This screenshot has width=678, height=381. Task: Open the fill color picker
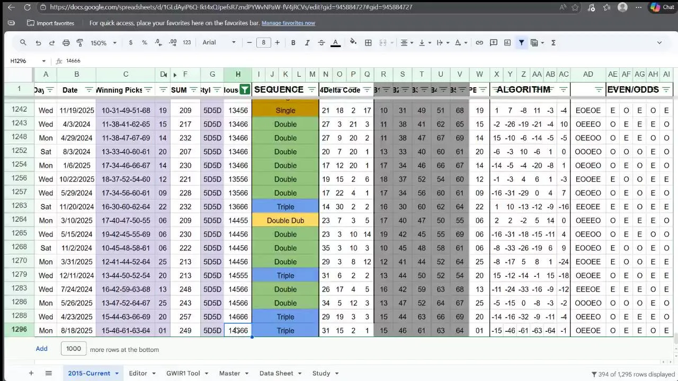click(353, 42)
